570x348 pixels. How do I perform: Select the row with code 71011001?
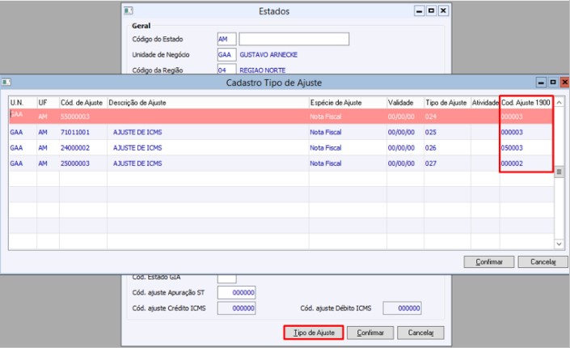pos(281,132)
